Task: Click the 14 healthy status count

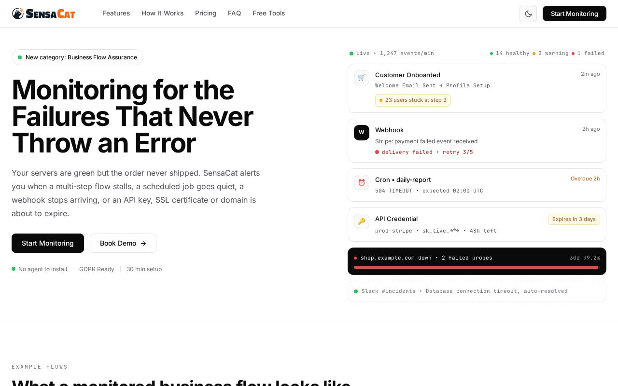Action: pyautogui.click(x=509, y=53)
